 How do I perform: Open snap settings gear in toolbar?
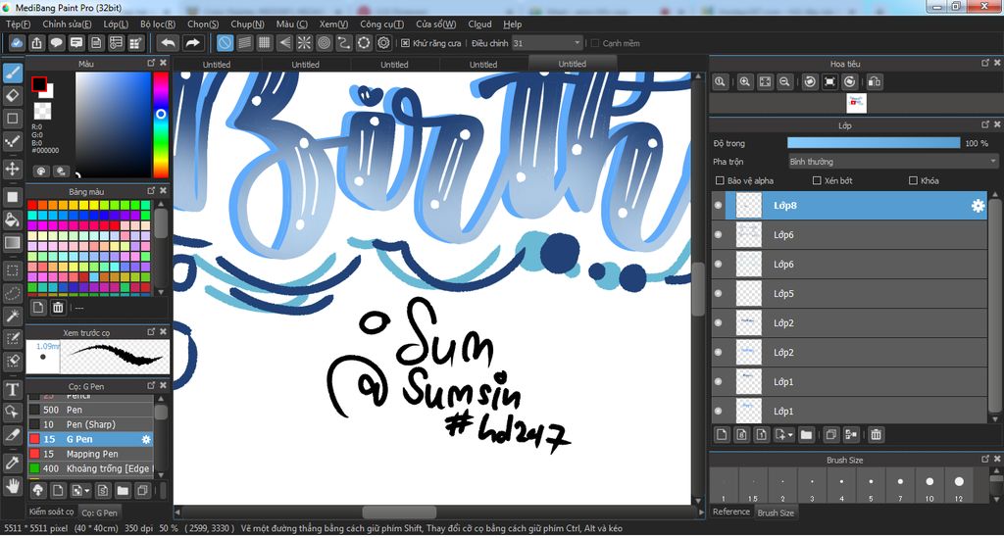[x=383, y=43]
